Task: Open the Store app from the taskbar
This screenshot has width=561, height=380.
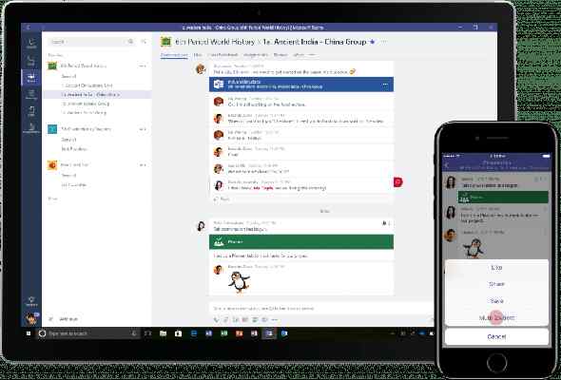Action: click(x=178, y=333)
